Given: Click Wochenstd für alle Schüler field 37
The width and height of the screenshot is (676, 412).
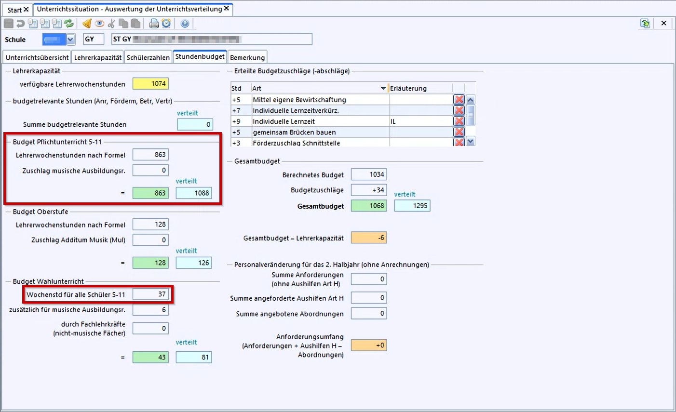Looking at the screenshot, I should [x=150, y=294].
